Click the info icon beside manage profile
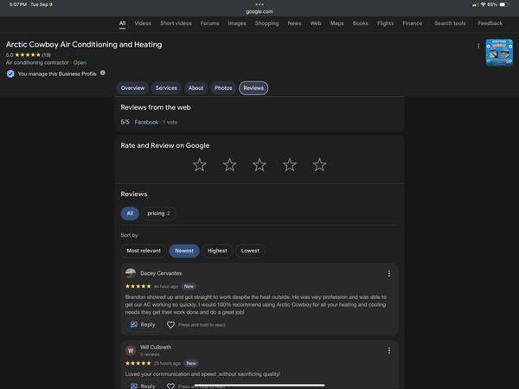Viewport: 519px width, 389px height. click(x=103, y=73)
